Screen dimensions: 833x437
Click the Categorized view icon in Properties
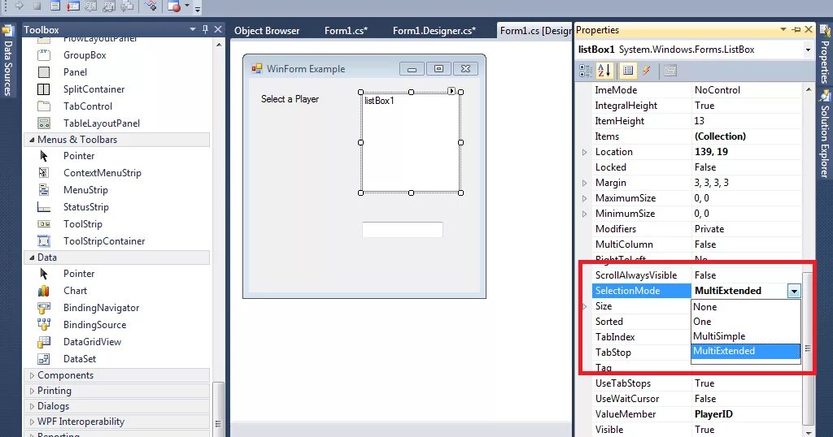[586, 71]
